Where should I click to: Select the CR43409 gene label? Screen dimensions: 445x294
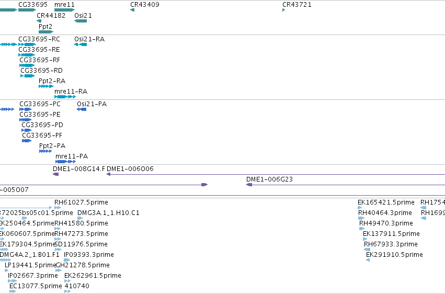pos(145,5)
